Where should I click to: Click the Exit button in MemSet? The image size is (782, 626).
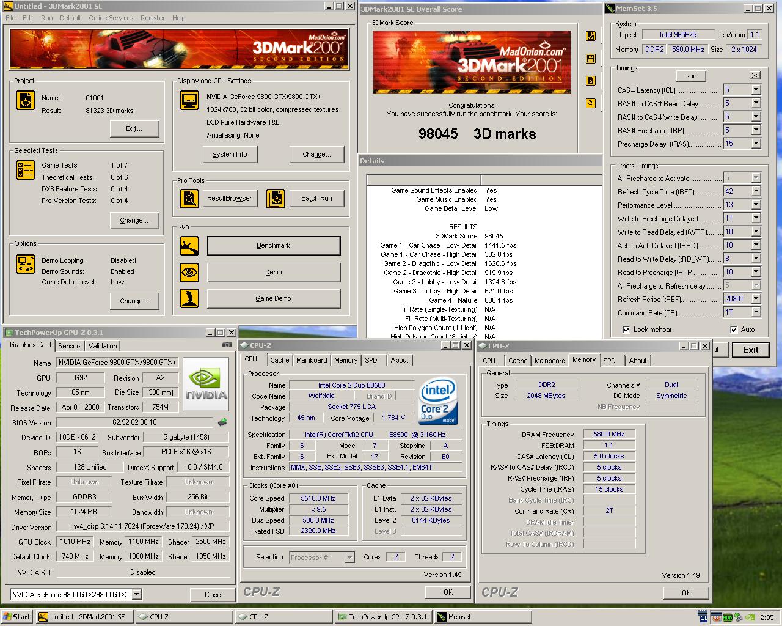pyautogui.click(x=750, y=350)
